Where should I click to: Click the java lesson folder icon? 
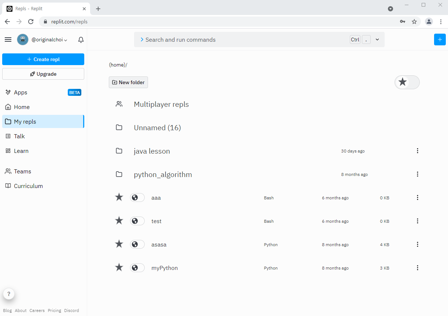(119, 151)
